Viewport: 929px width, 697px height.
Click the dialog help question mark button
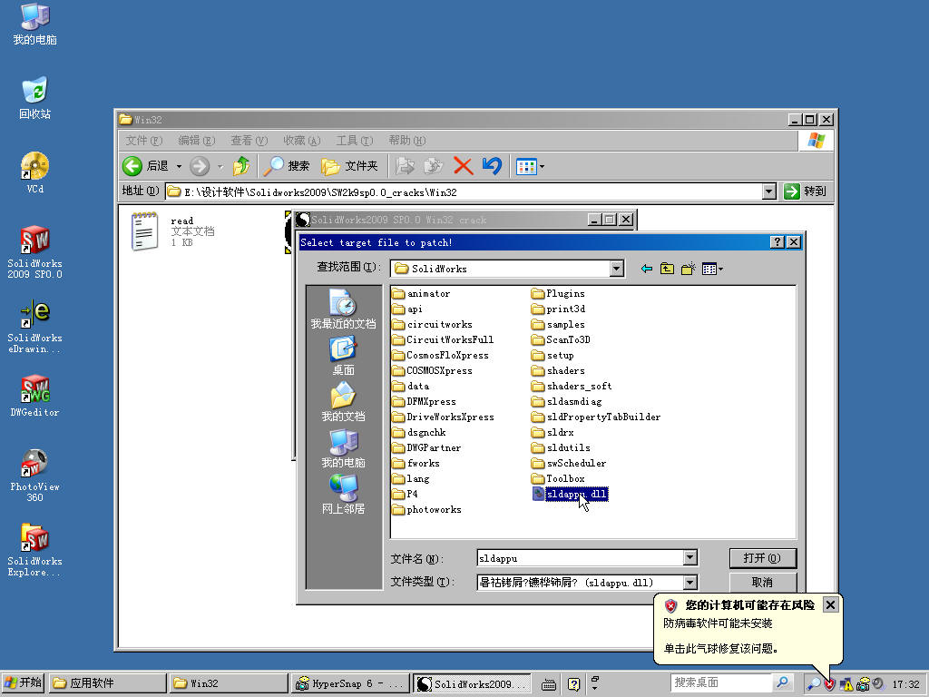(777, 241)
